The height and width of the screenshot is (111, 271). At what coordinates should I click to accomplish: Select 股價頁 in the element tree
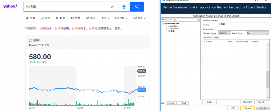click(x=171, y=31)
